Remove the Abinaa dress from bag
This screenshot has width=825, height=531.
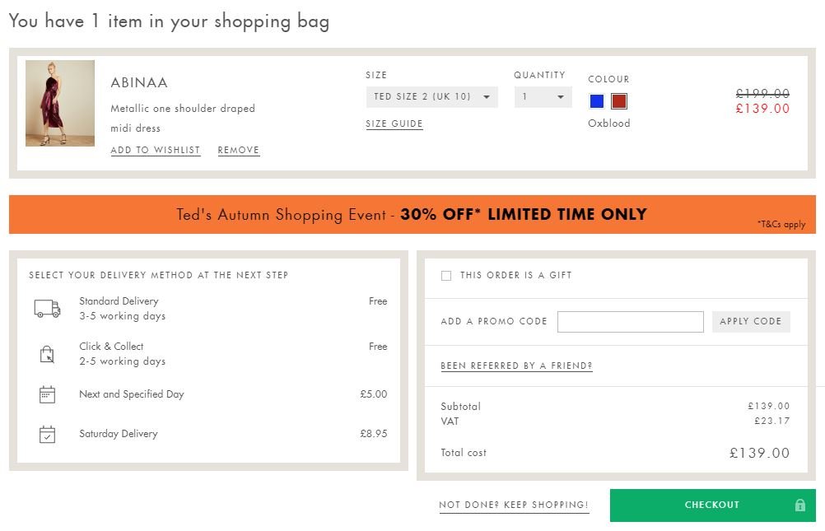tap(238, 150)
